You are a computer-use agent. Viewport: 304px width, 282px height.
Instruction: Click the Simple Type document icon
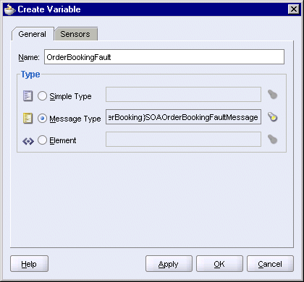coord(28,96)
